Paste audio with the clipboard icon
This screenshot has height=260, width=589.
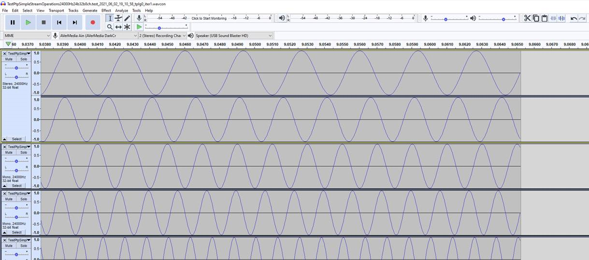(545, 18)
